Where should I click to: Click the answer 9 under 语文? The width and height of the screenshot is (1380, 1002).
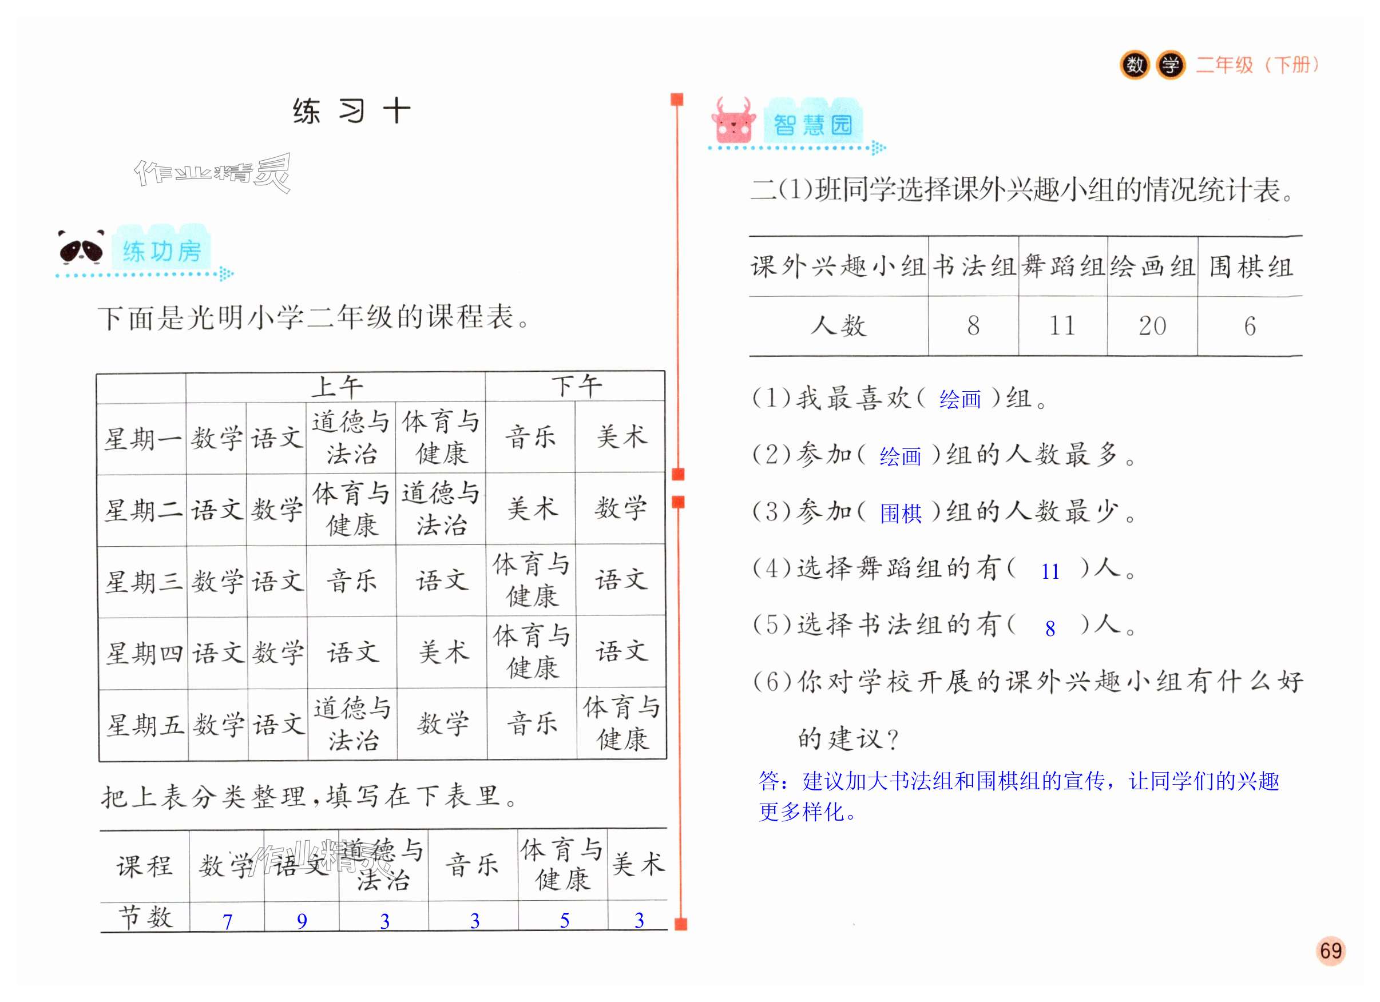pos(302,922)
